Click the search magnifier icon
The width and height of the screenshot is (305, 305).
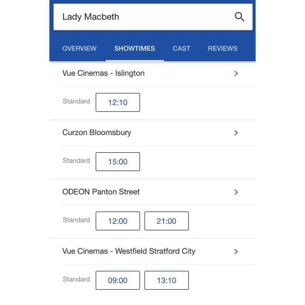[240, 17]
